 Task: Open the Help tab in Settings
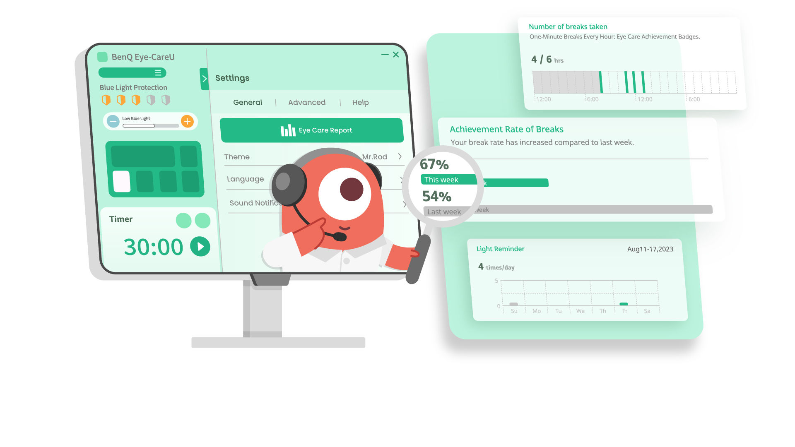[360, 102]
